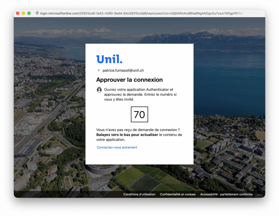Click the login.microsoftonline.com URL in address bar
Image resolution: width=279 pixels, height=216 pixels.
142,13
